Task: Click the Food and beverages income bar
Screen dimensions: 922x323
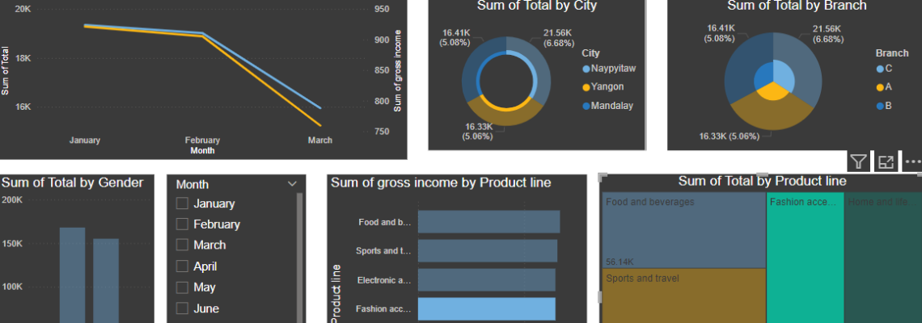Action: (488, 222)
